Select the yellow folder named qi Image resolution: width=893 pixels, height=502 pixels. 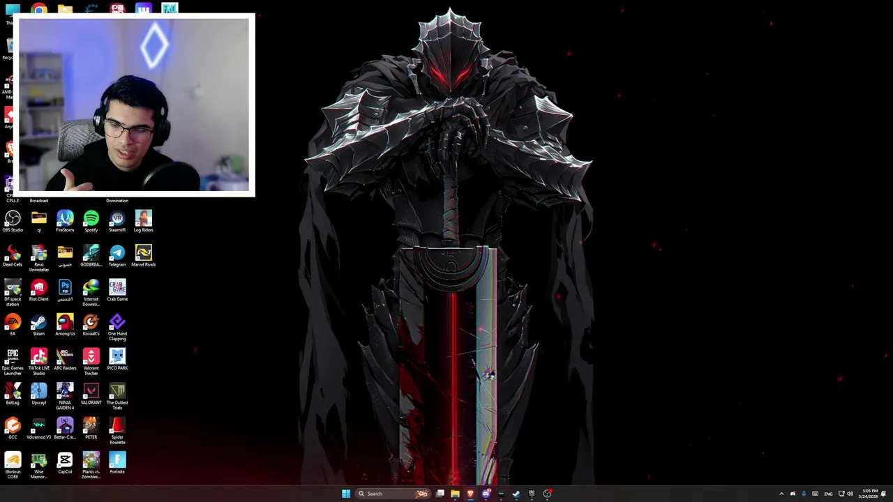pos(39,220)
